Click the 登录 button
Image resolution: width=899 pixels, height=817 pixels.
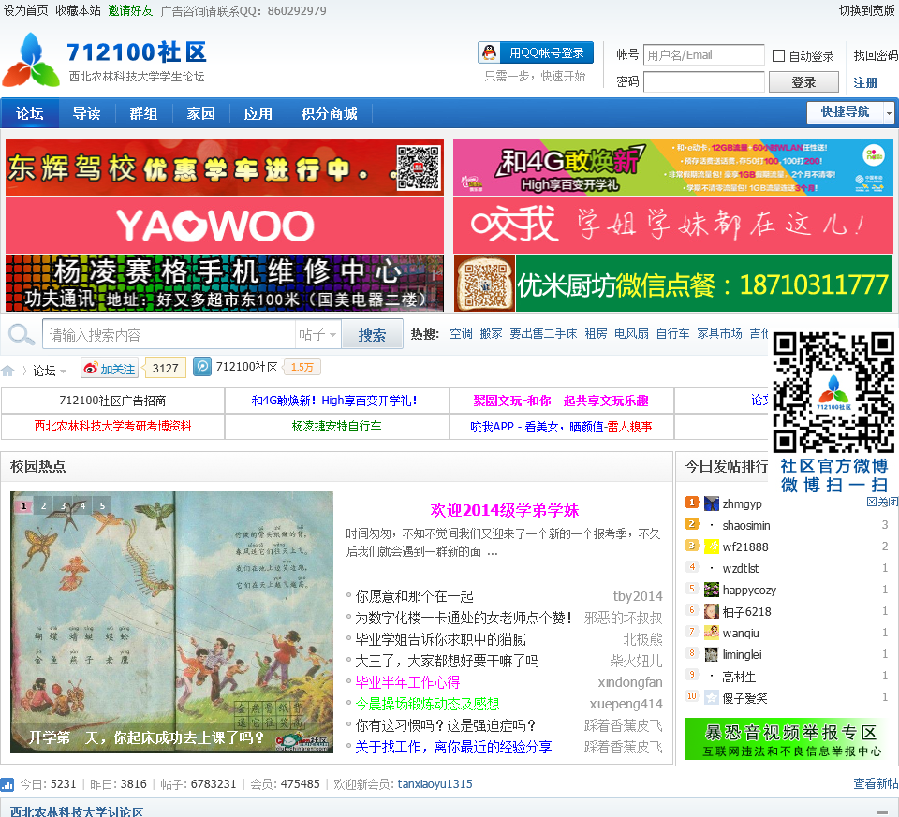[x=803, y=82]
